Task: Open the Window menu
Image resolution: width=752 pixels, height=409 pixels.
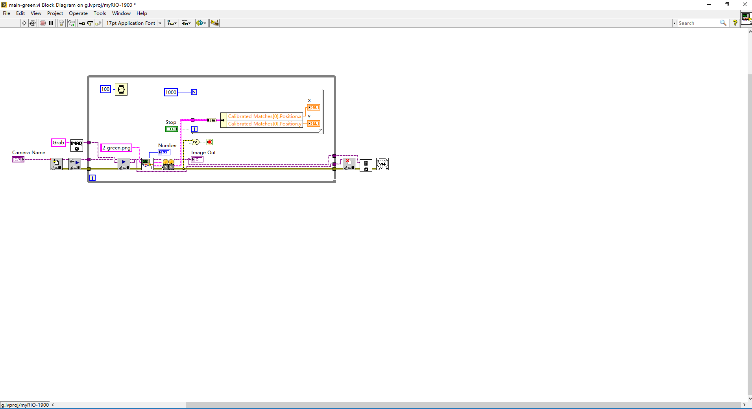Action: click(x=121, y=13)
